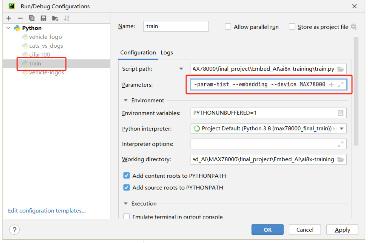Viewport: 368px width, 243px height.
Task: Browse for working directory folder
Action: [341, 159]
